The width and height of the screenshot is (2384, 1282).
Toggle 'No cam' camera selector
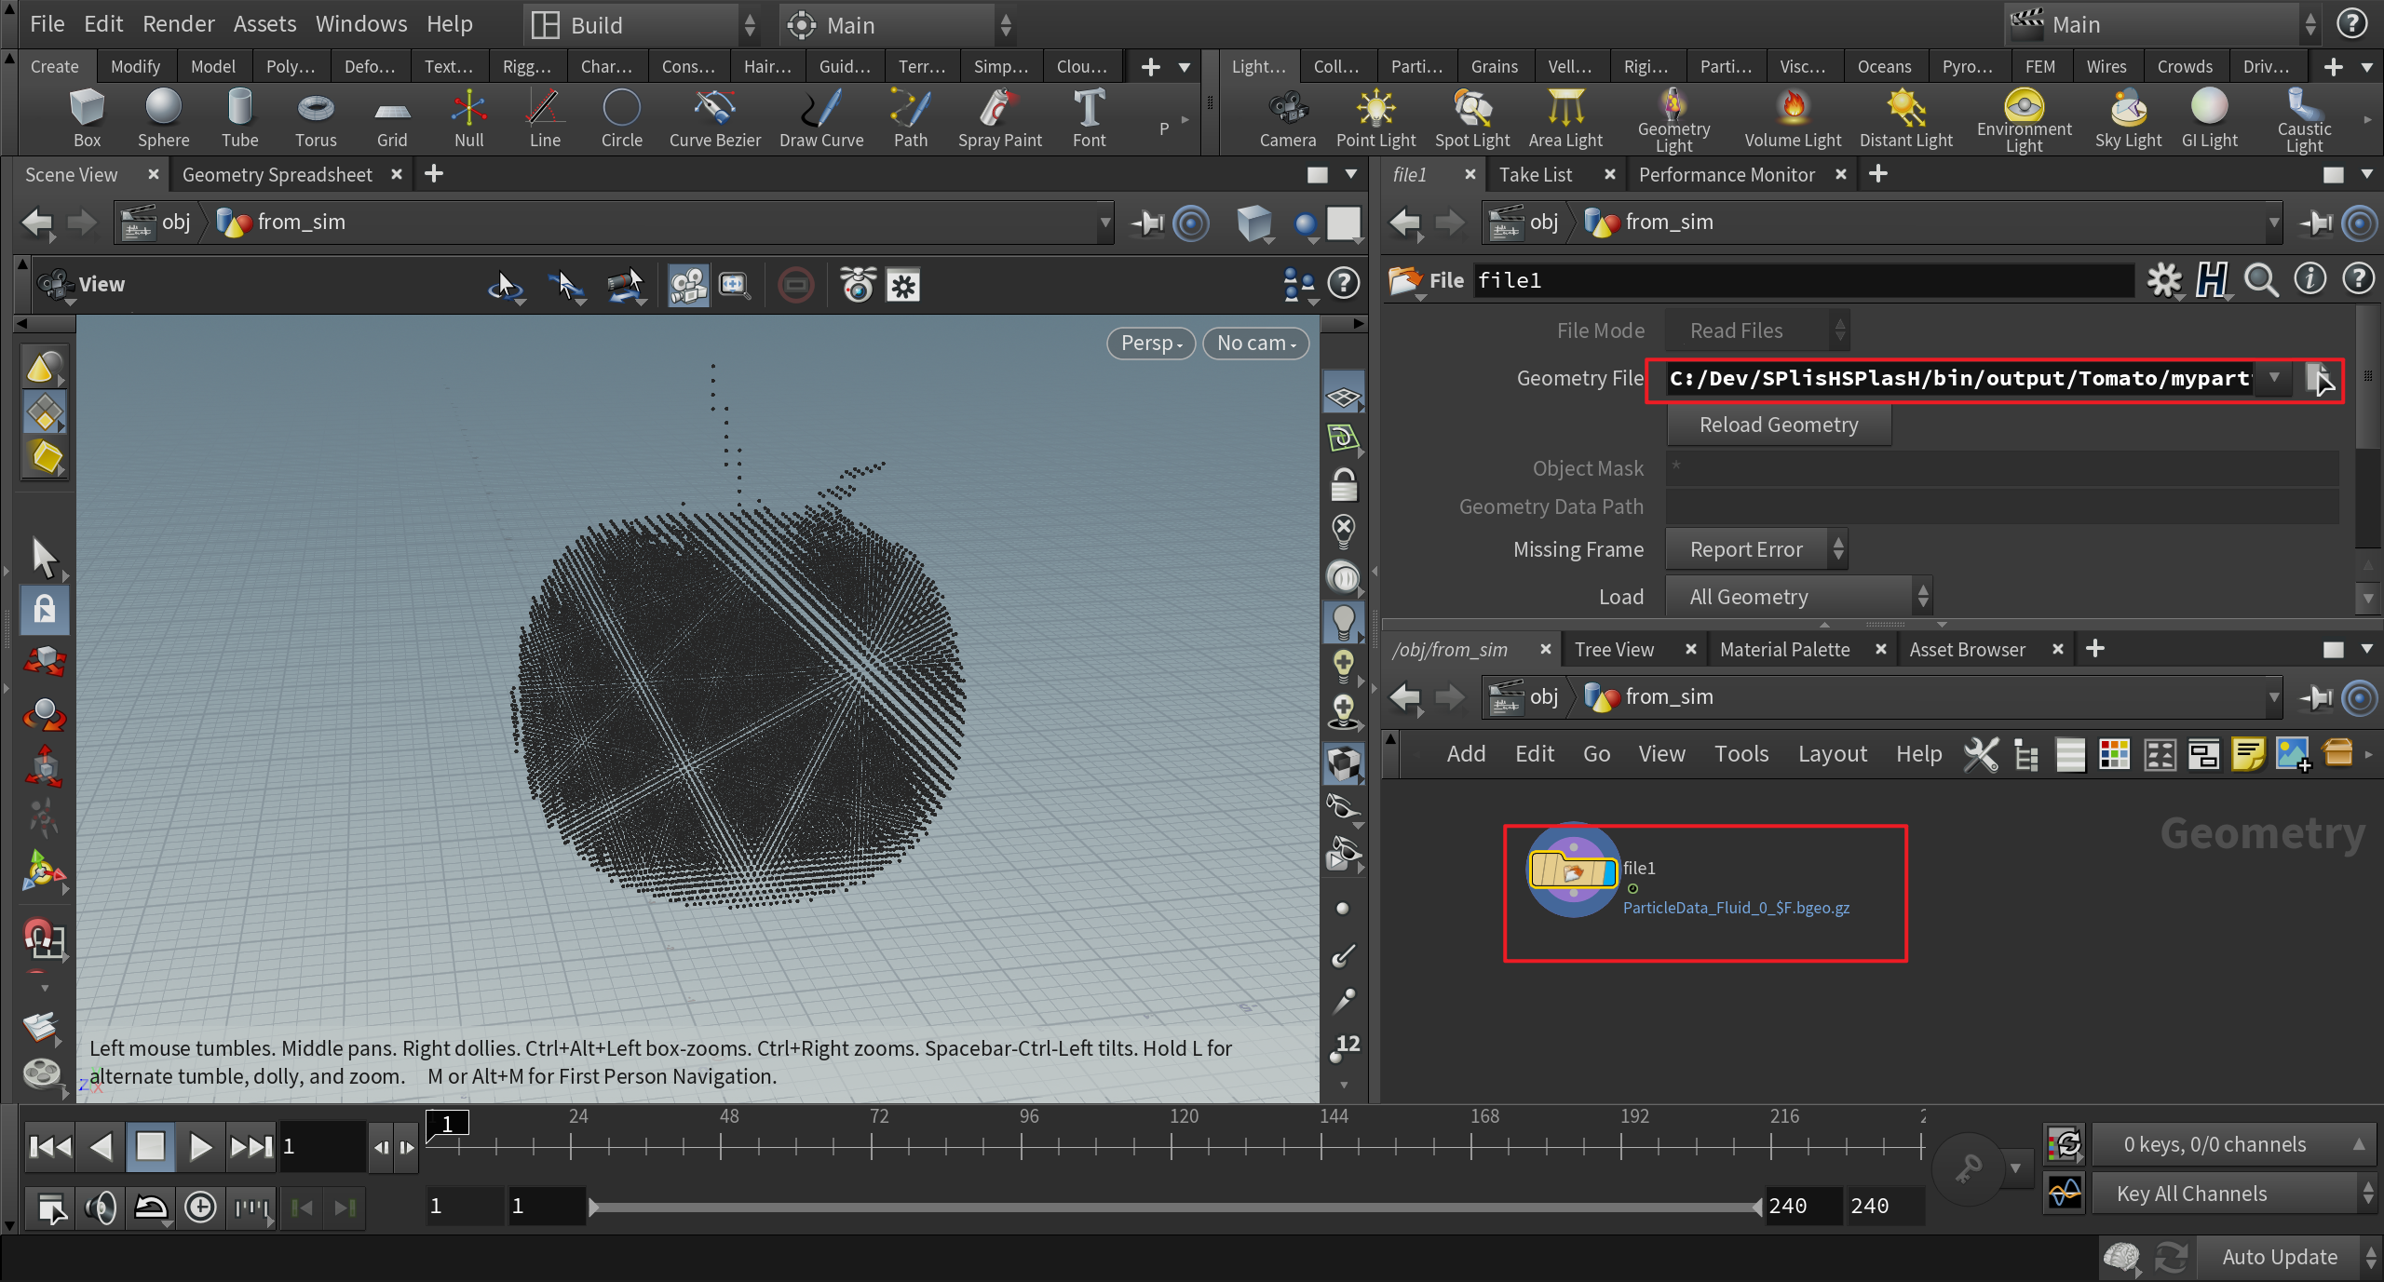(1252, 341)
